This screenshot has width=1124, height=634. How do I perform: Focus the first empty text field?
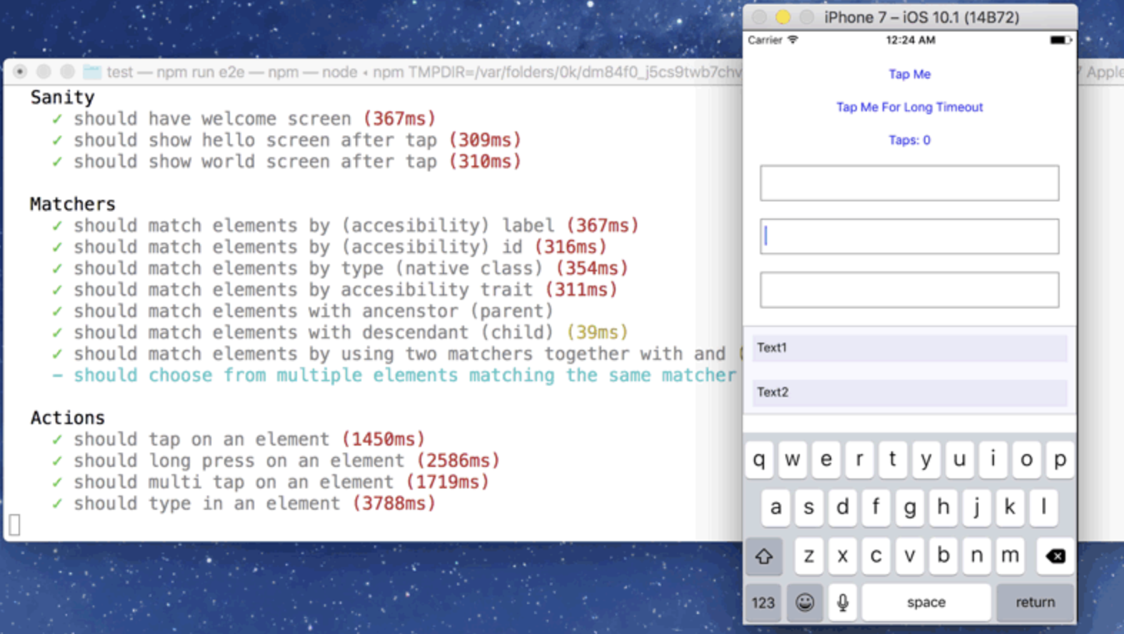(x=909, y=183)
